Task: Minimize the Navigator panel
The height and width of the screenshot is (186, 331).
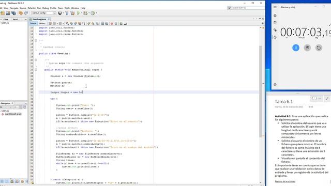Action: coord(25,103)
